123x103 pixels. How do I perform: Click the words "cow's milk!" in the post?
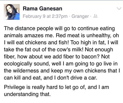coord(70,50)
